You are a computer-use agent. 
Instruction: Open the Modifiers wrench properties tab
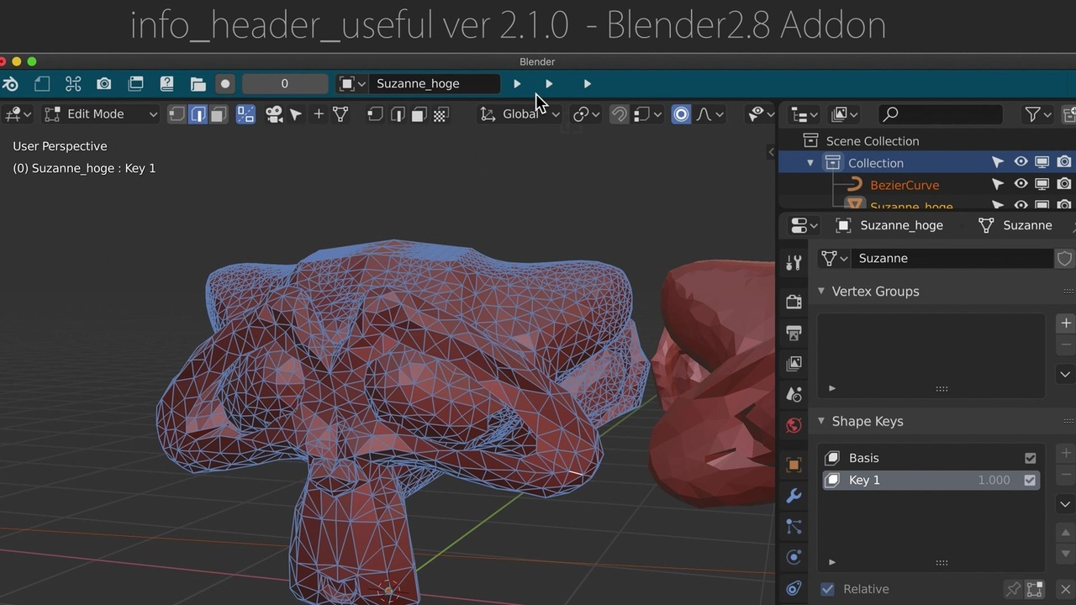coord(794,496)
